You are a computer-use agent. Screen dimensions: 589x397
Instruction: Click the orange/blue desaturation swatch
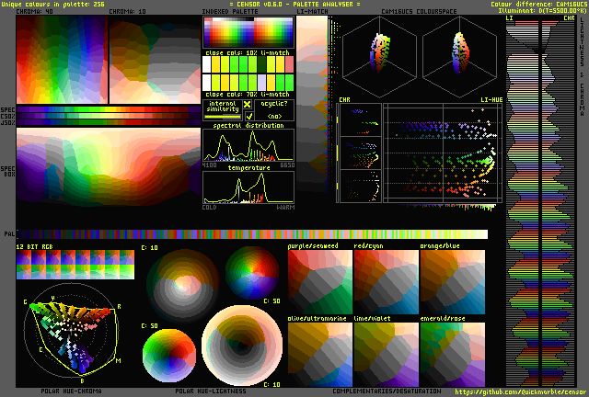[452, 279]
